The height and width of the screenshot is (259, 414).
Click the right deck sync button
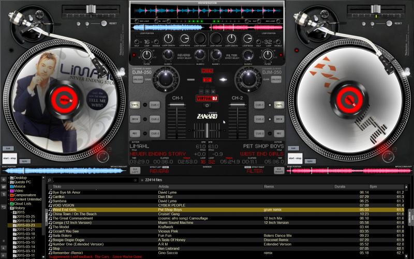click(310, 161)
